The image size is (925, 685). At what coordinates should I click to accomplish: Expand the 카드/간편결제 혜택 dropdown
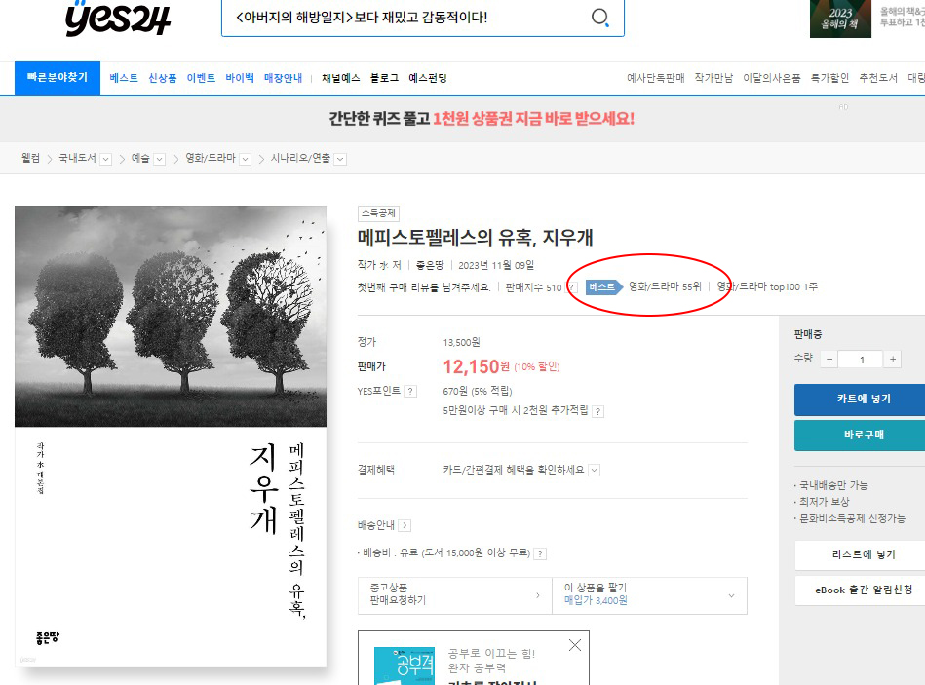pos(595,470)
